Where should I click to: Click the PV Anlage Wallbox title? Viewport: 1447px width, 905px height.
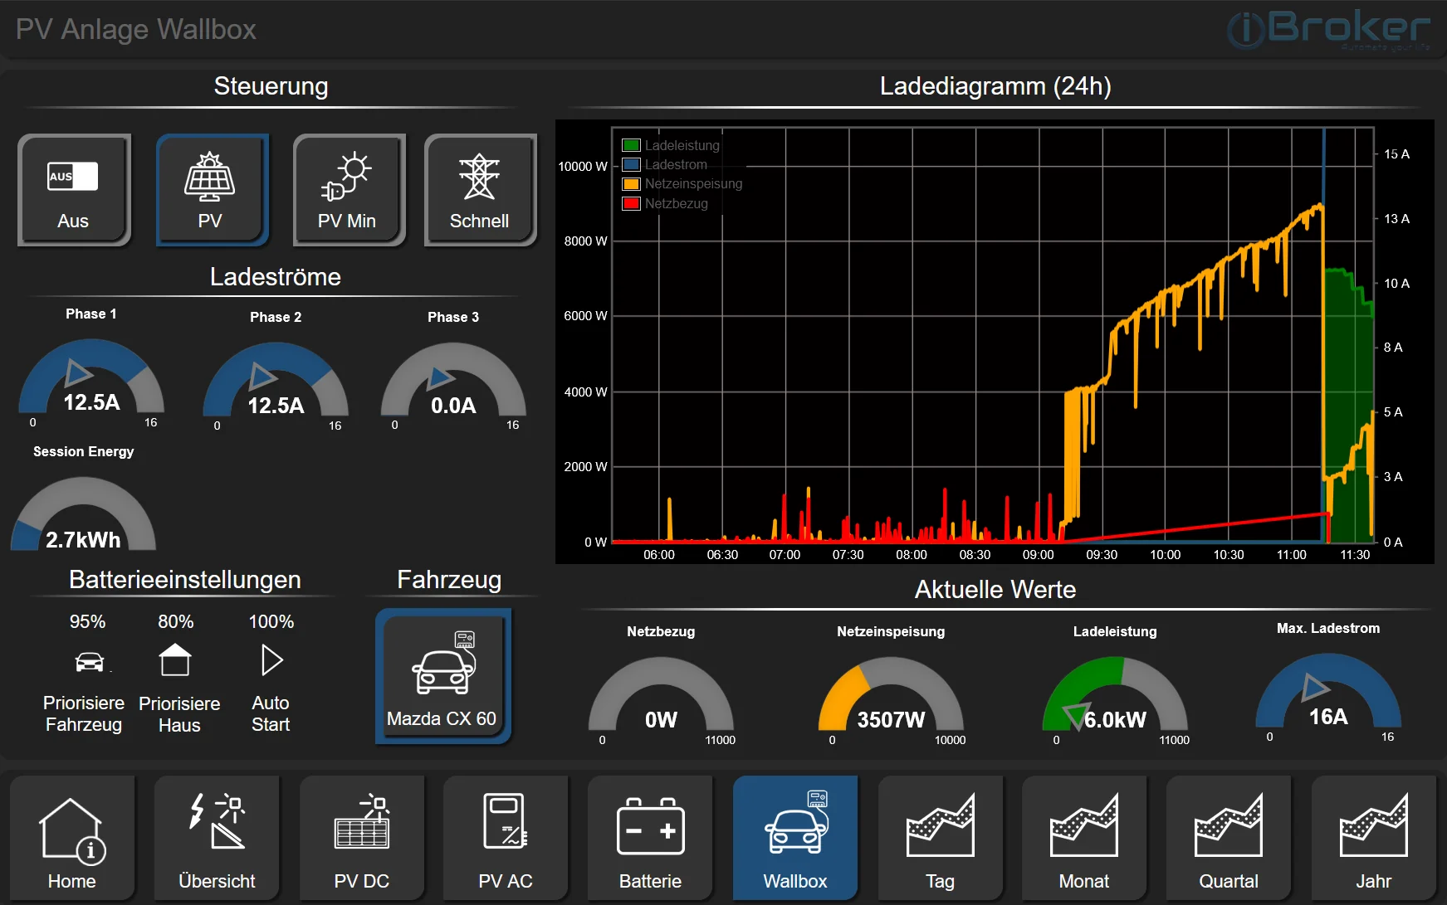coord(136,29)
